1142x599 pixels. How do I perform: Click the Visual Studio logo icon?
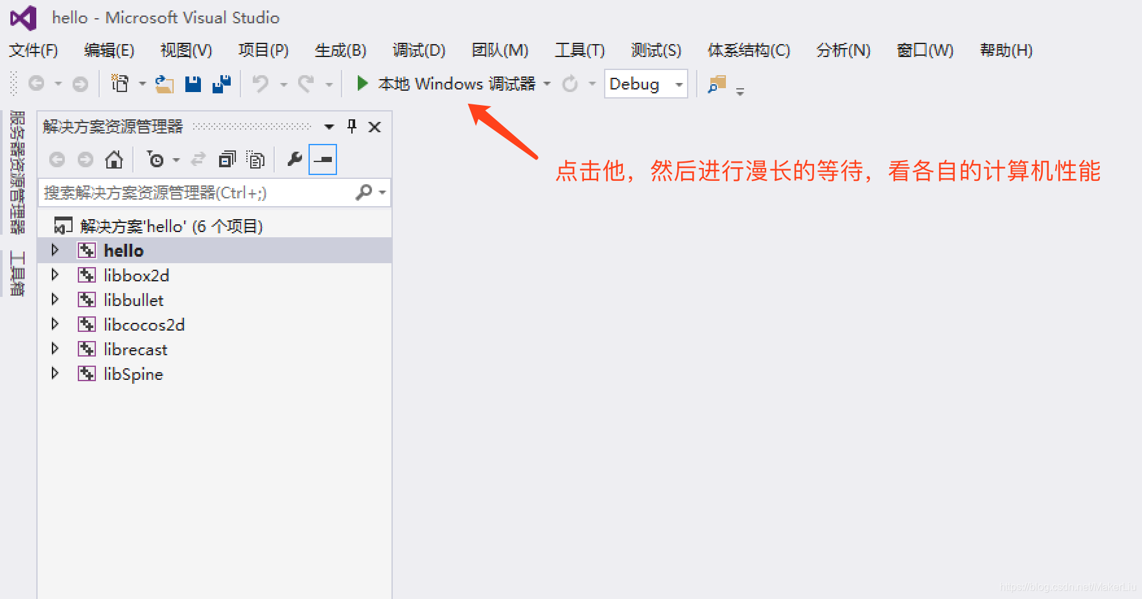[23, 18]
